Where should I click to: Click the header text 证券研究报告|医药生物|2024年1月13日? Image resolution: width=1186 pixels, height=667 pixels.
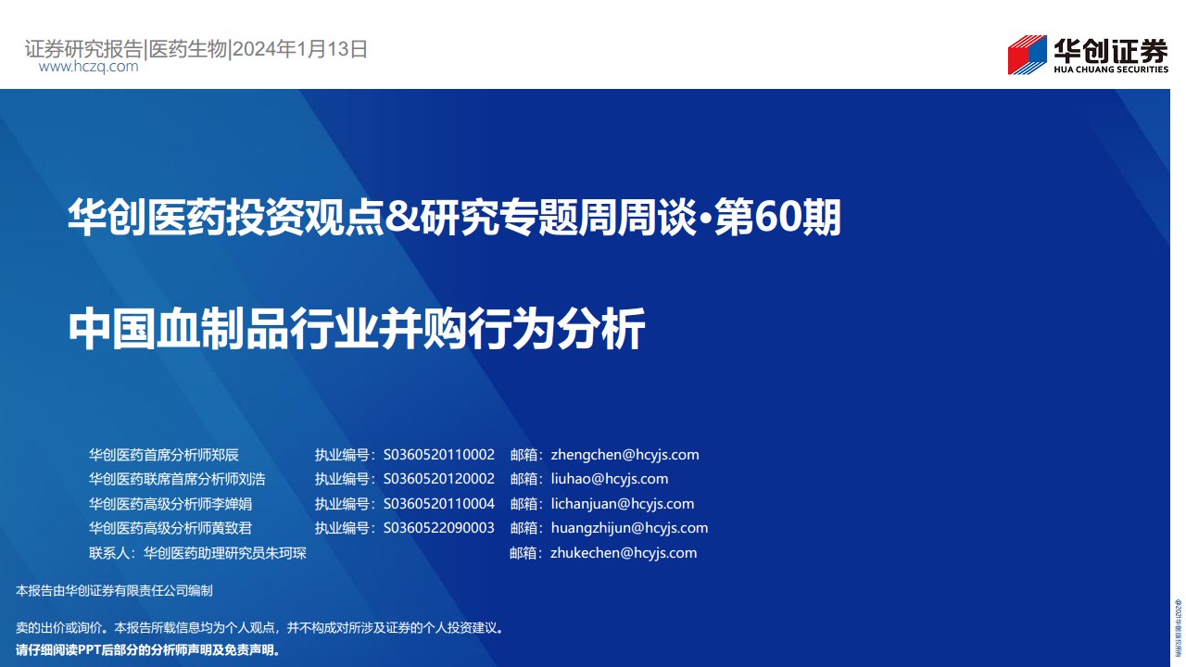click(196, 48)
